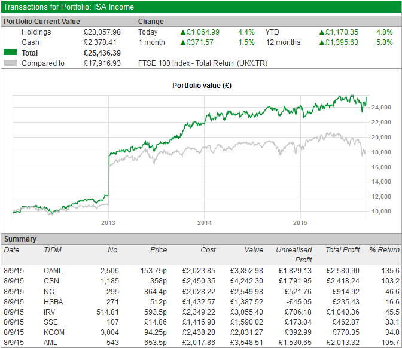
Task: Click the Transactions for Portfolio title bar
Action: click(69, 7)
